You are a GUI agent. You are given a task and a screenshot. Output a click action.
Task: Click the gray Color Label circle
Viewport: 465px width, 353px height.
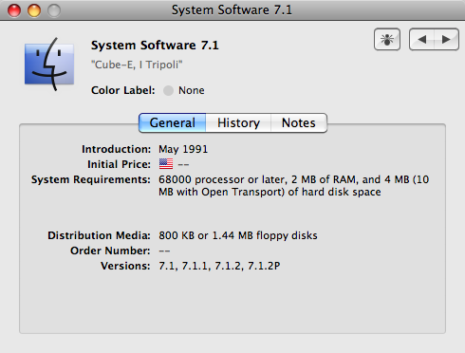click(x=168, y=90)
